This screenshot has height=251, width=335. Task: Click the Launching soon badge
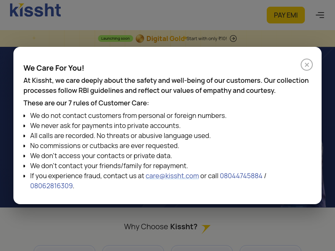tap(115, 38)
